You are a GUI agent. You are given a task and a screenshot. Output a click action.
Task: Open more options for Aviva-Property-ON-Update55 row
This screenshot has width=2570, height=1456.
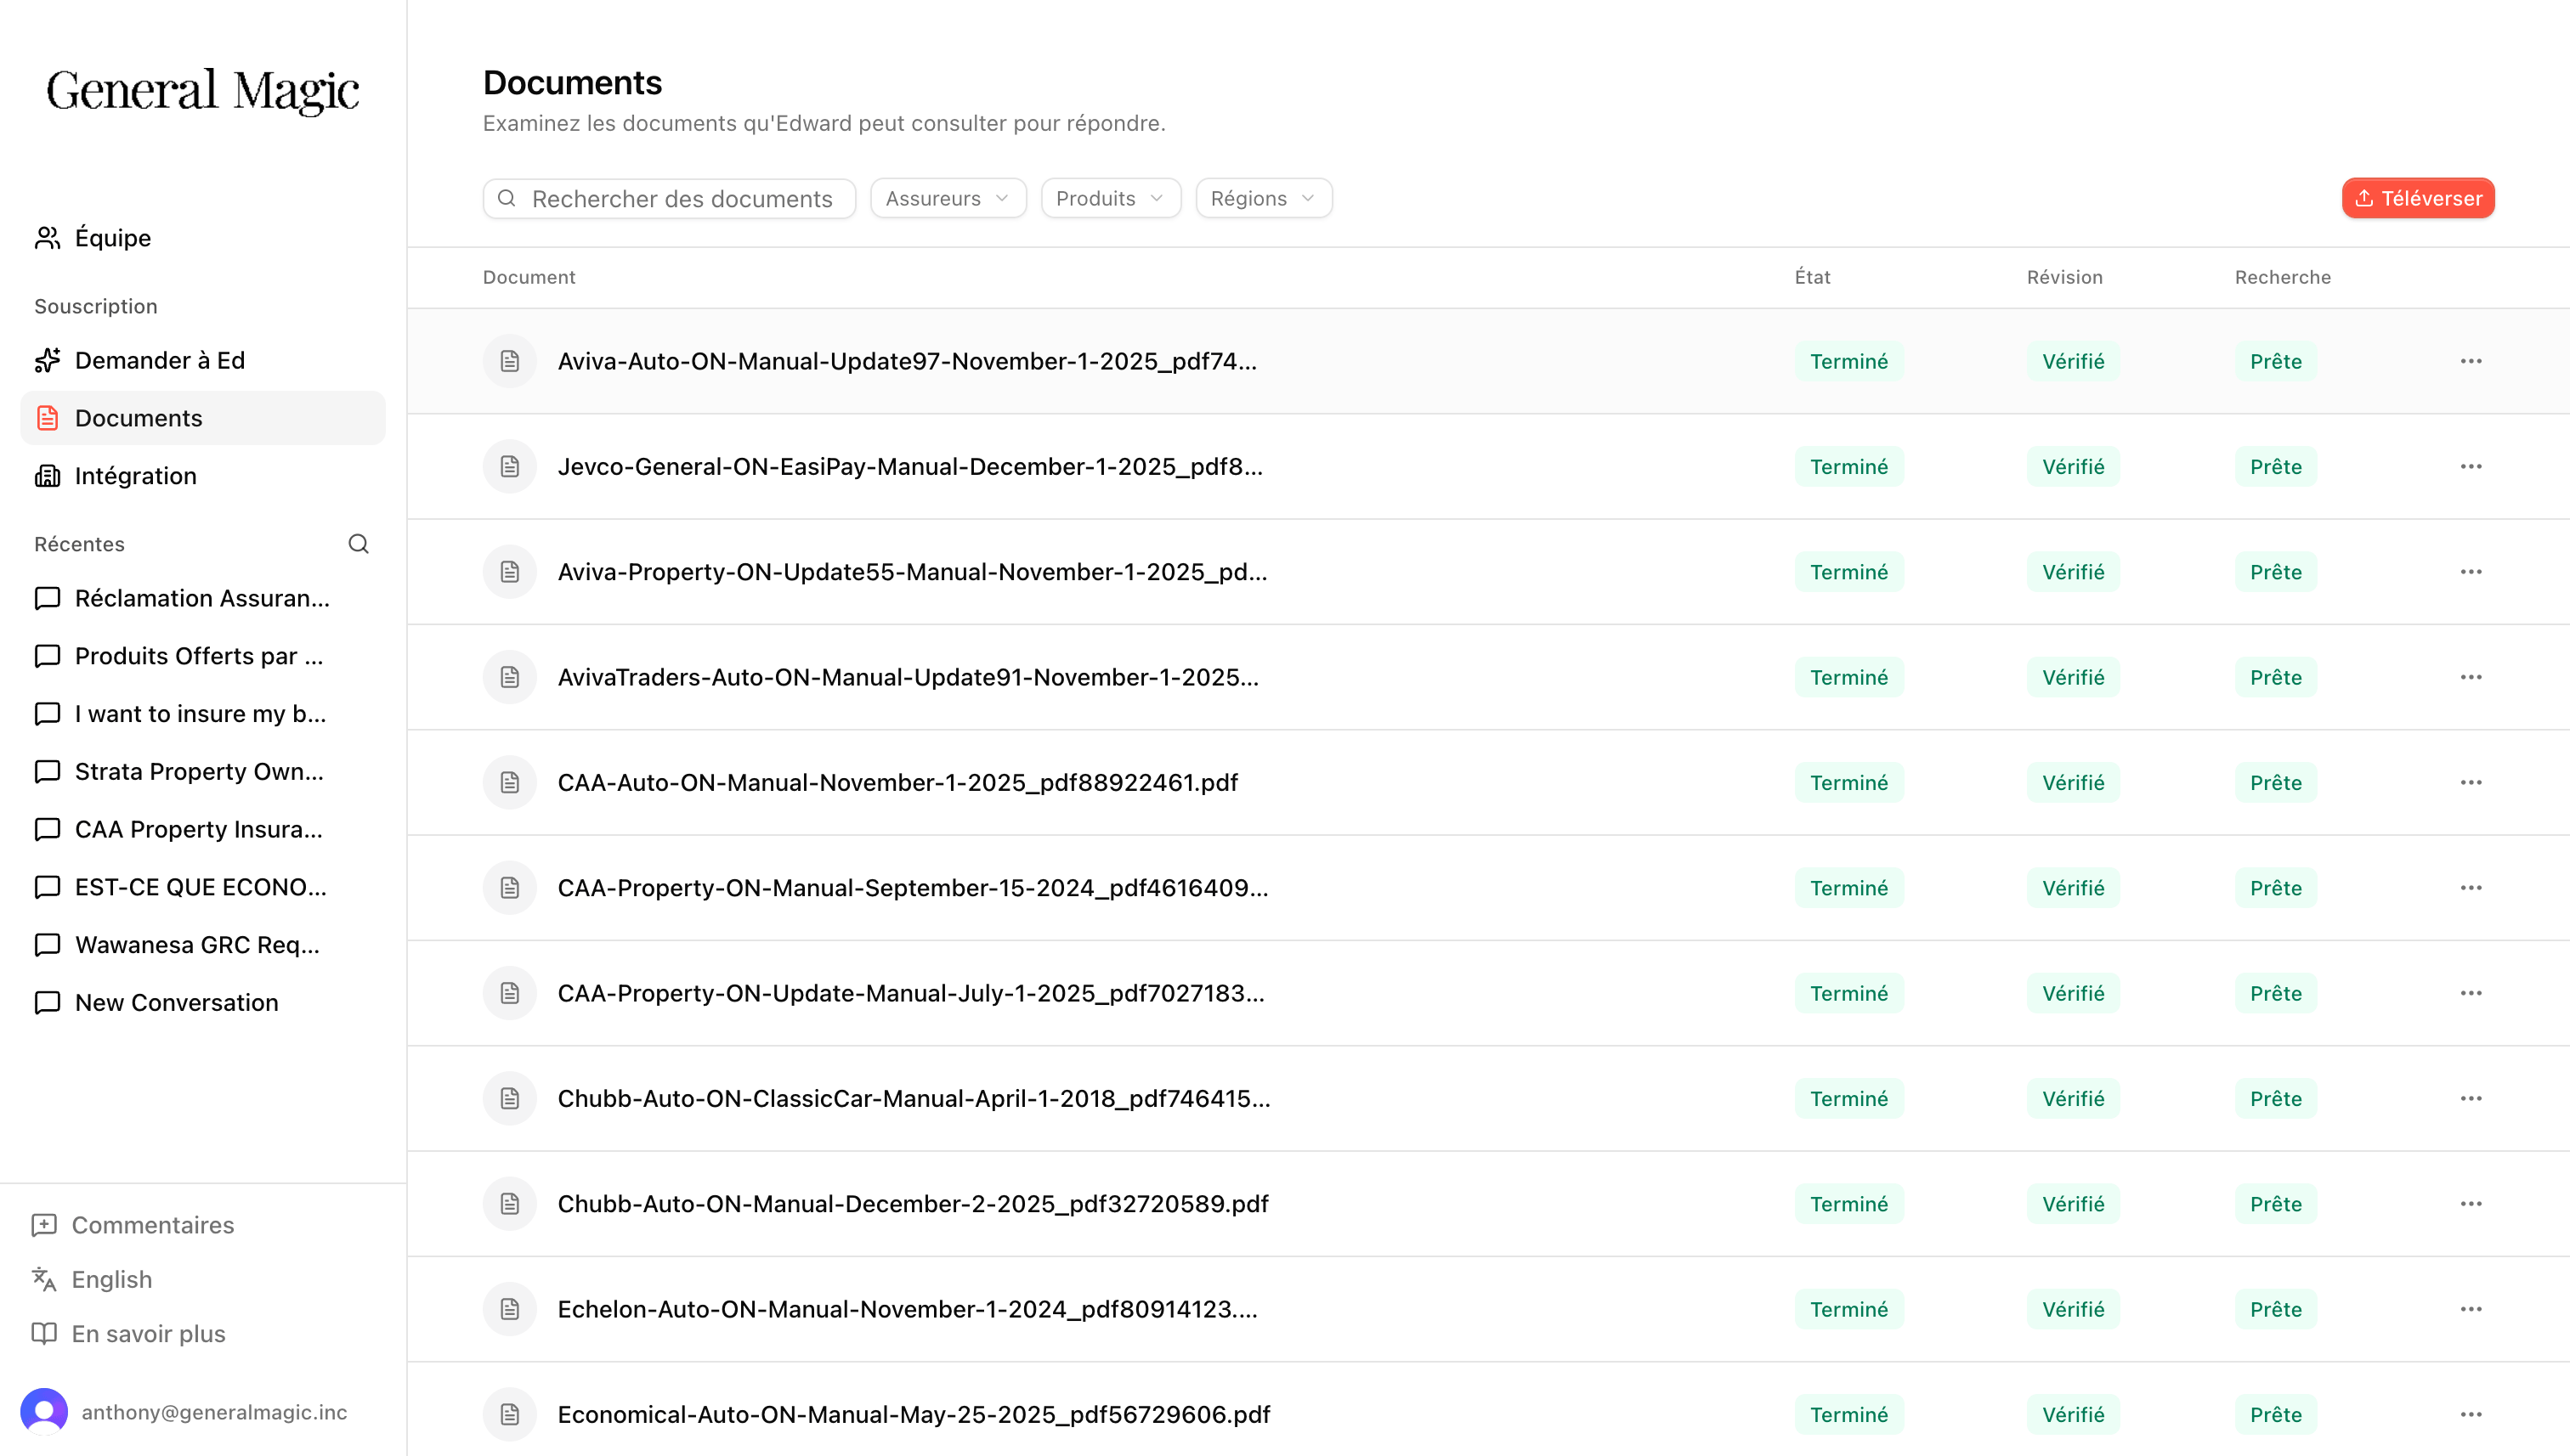click(x=2471, y=572)
